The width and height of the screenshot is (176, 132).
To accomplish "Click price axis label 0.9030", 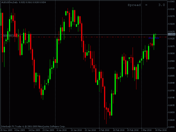I will click(x=171, y=53).
